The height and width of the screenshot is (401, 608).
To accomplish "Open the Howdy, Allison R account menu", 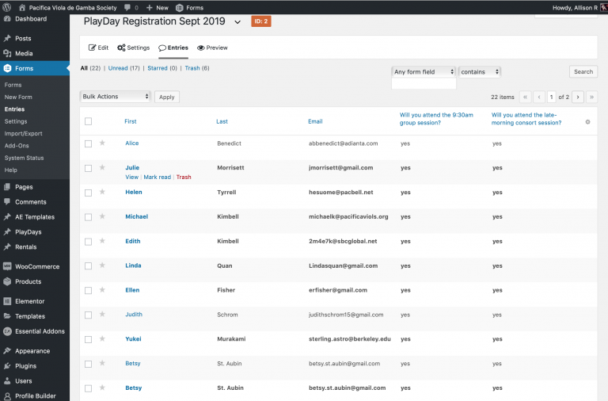I will click(579, 7).
